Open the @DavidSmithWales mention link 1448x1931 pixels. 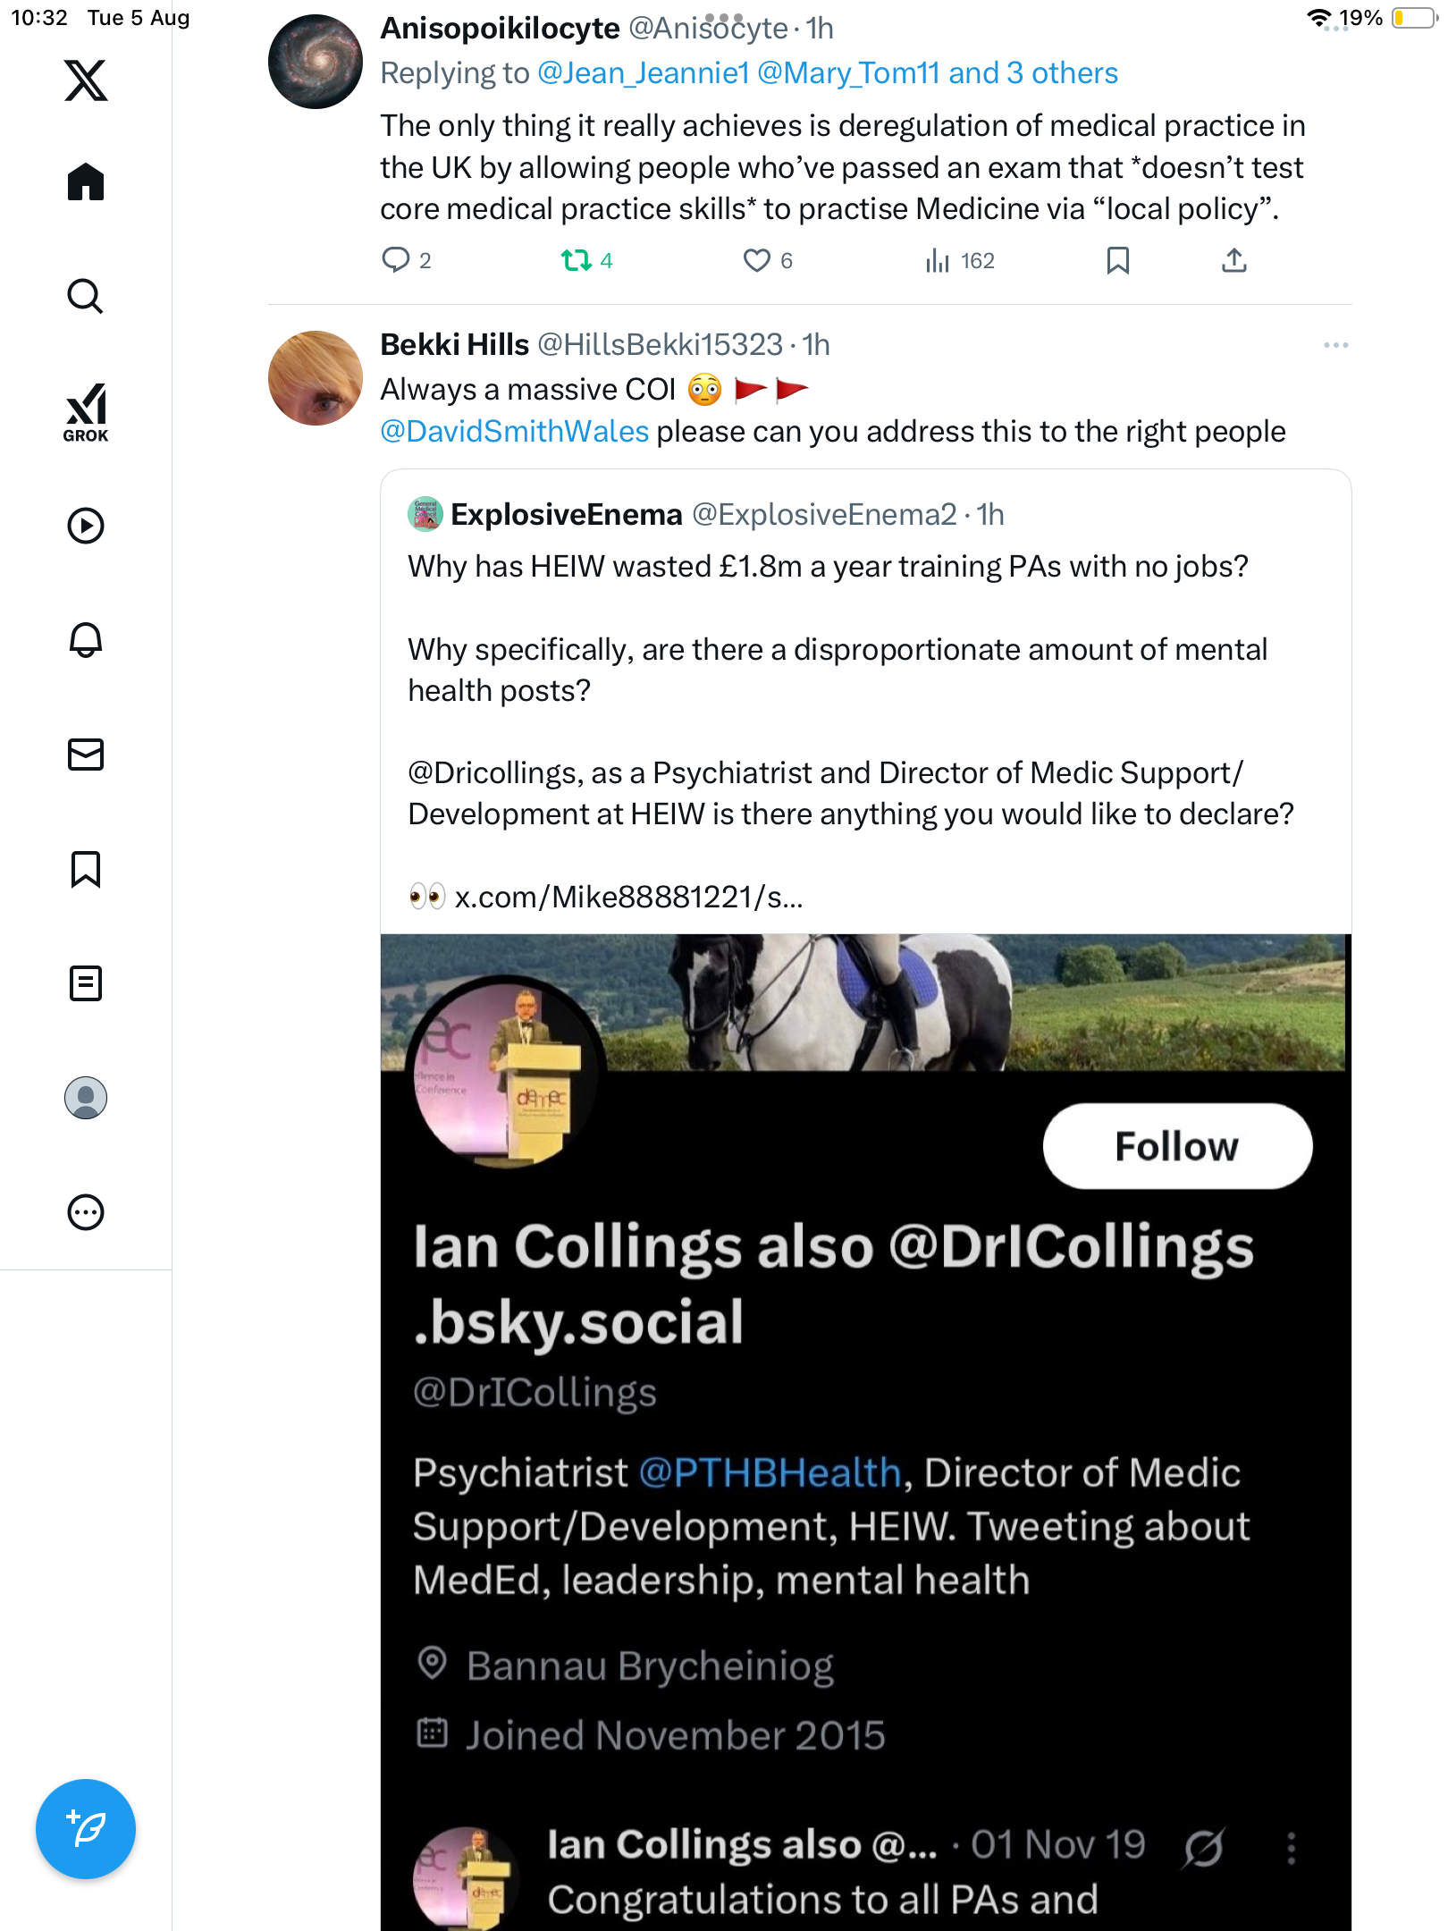(515, 432)
